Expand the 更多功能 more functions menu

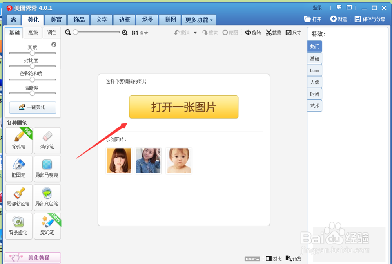point(199,20)
